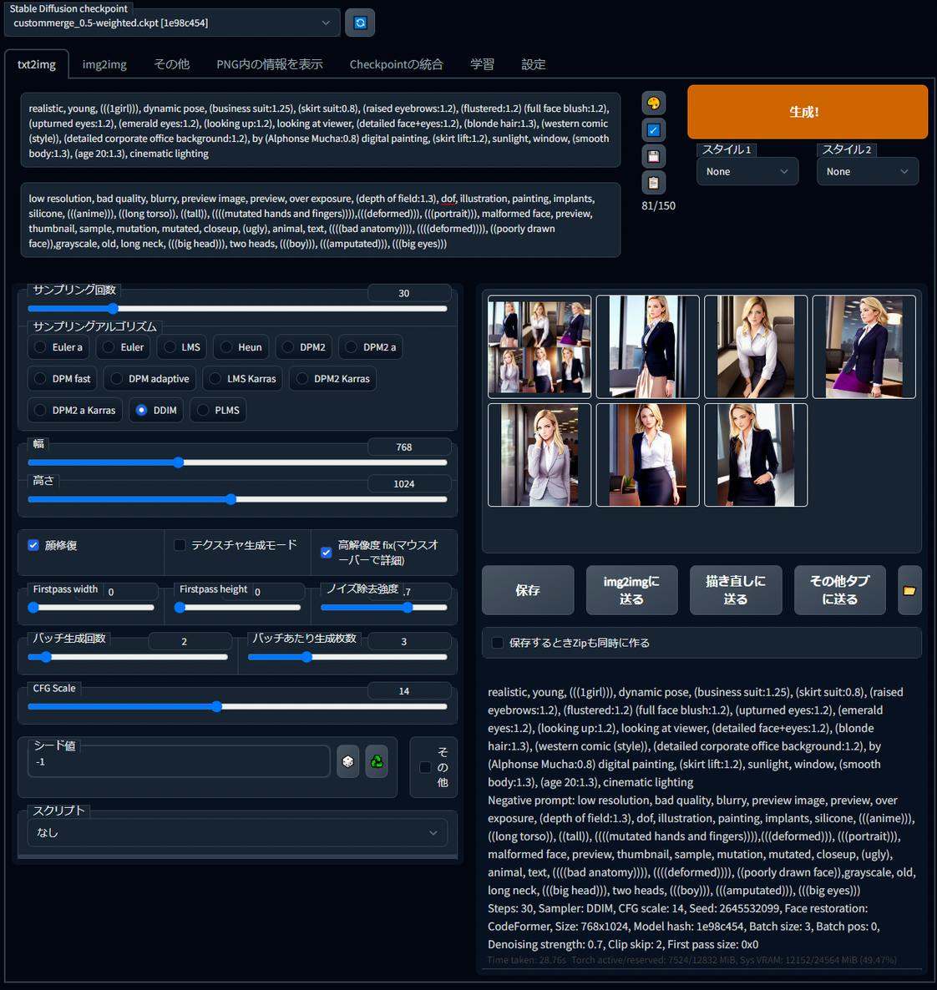Click the 保存 button
937x990 pixels.
pos(528,590)
